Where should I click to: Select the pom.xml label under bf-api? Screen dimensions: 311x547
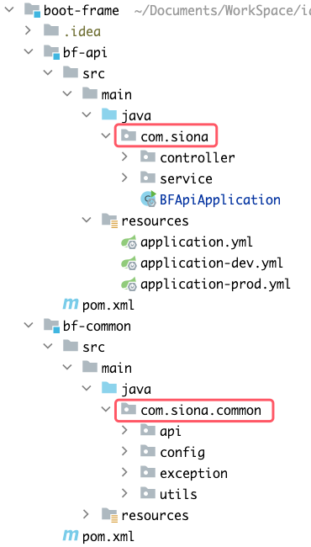pos(108,305)
